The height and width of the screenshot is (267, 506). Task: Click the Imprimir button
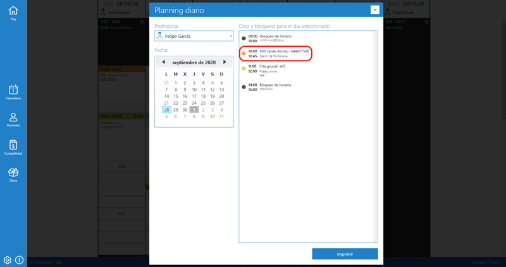(x=345, y=254)
